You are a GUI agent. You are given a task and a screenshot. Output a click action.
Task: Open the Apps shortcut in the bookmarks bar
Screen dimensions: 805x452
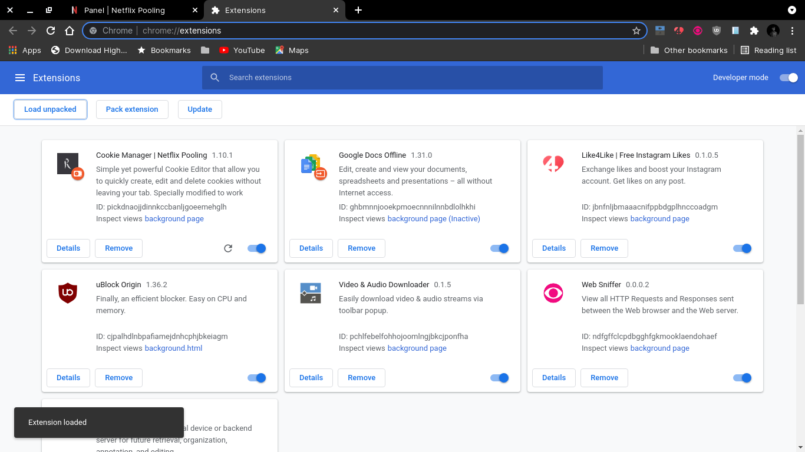click(25, 50)
